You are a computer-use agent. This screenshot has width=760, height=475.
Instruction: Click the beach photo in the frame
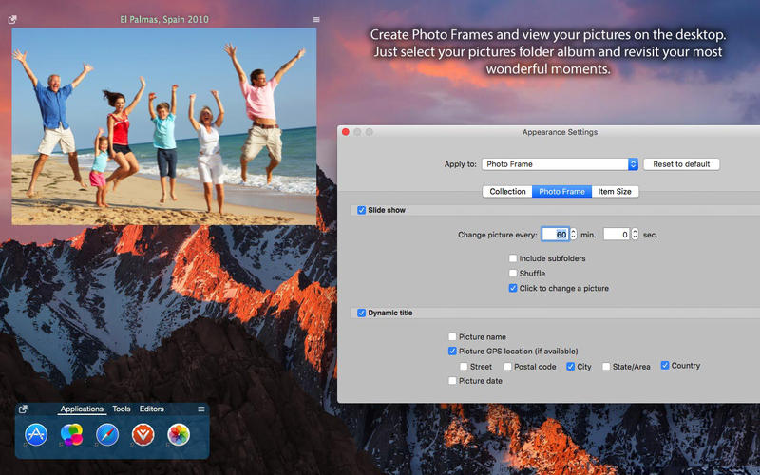click(163, 123)
